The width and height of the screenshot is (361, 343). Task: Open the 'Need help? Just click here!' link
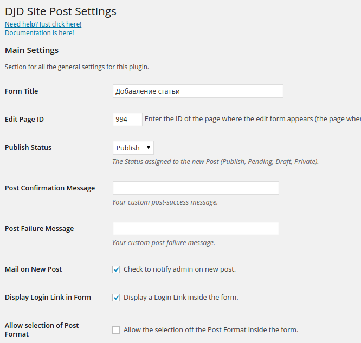pyautogui.click(x=43, y=24)
